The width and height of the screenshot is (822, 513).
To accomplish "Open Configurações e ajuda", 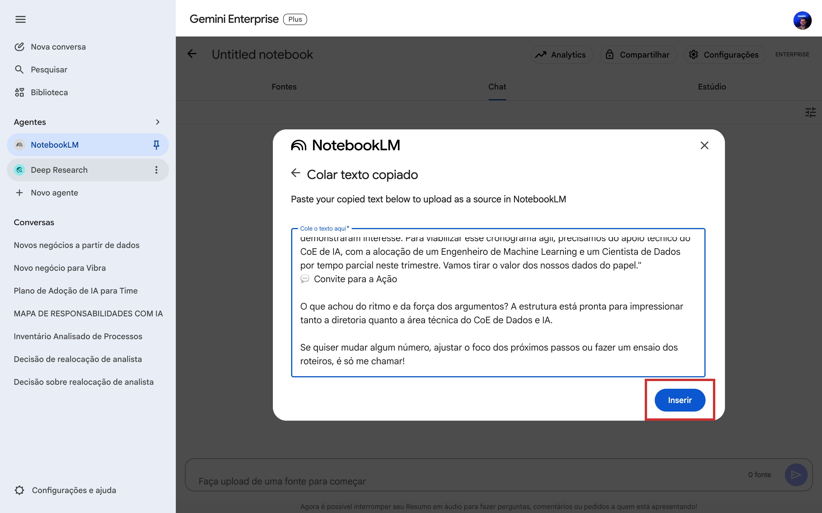I will (65, 490).
